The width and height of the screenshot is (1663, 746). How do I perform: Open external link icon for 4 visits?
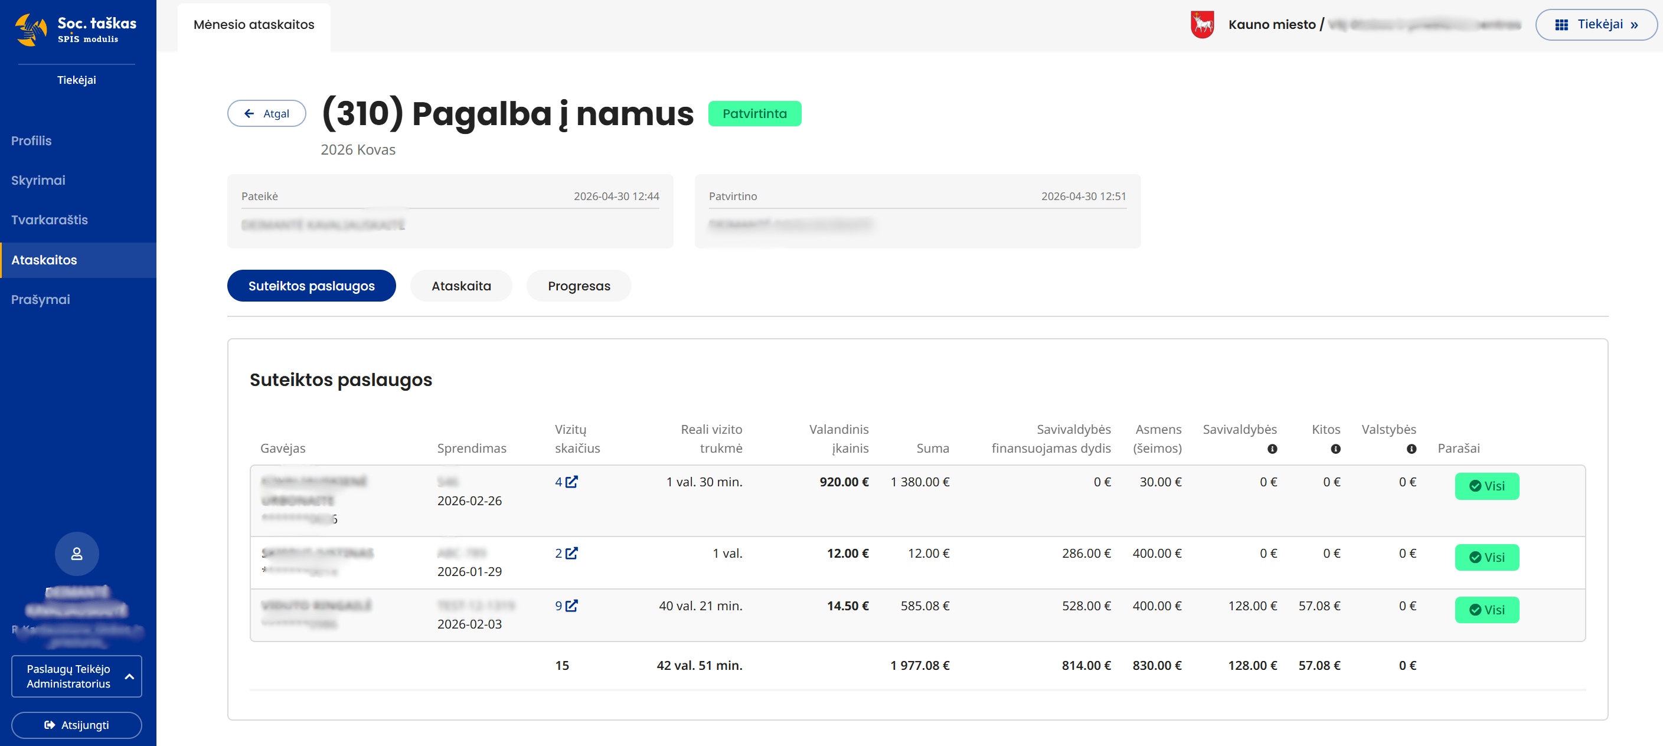(571, 482)
